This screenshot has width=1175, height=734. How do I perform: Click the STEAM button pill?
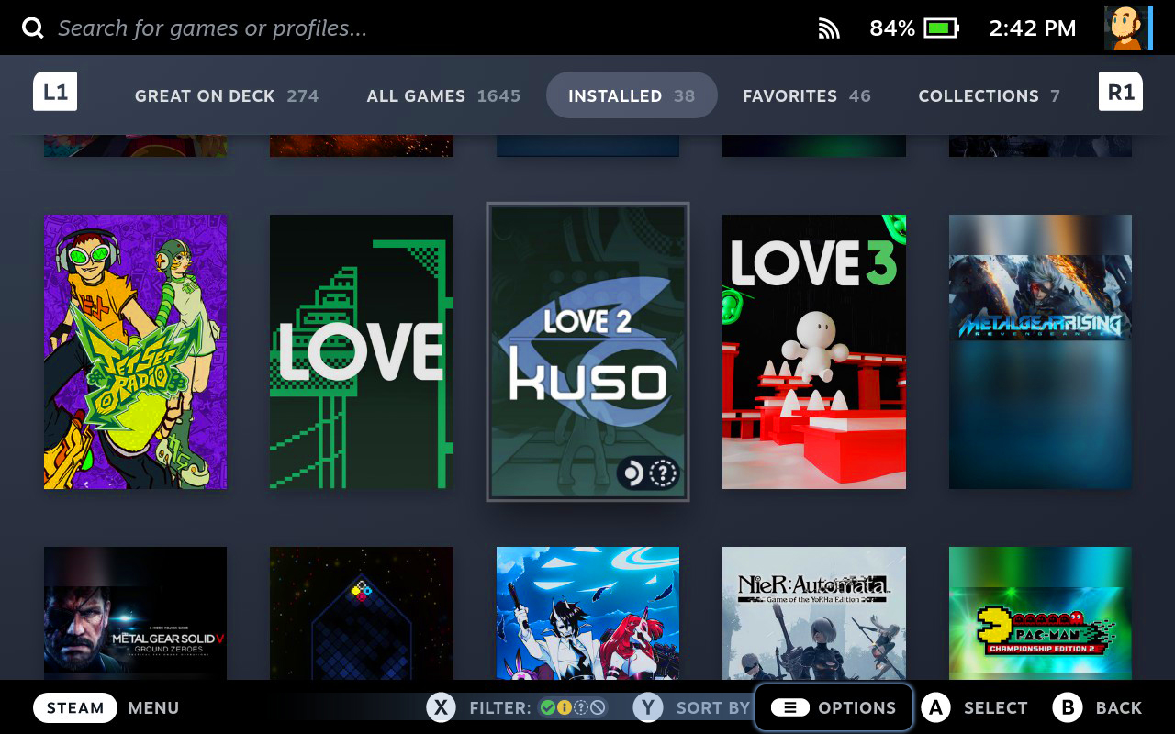coord(75,707)
